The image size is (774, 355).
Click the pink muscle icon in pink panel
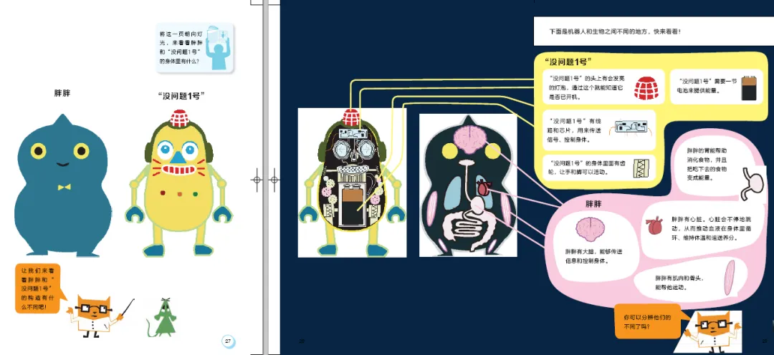[x=730, y=278]
